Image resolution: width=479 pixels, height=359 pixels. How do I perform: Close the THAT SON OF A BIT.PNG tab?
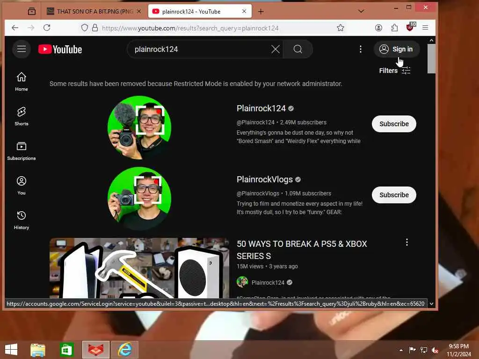click(138, 11)
